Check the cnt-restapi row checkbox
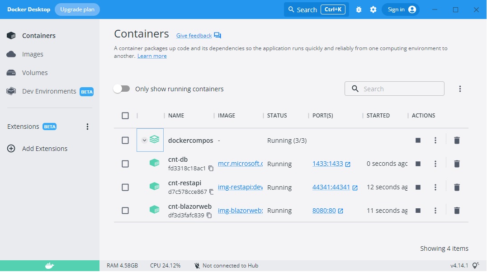Screen dimensions: 487x272 125,187
